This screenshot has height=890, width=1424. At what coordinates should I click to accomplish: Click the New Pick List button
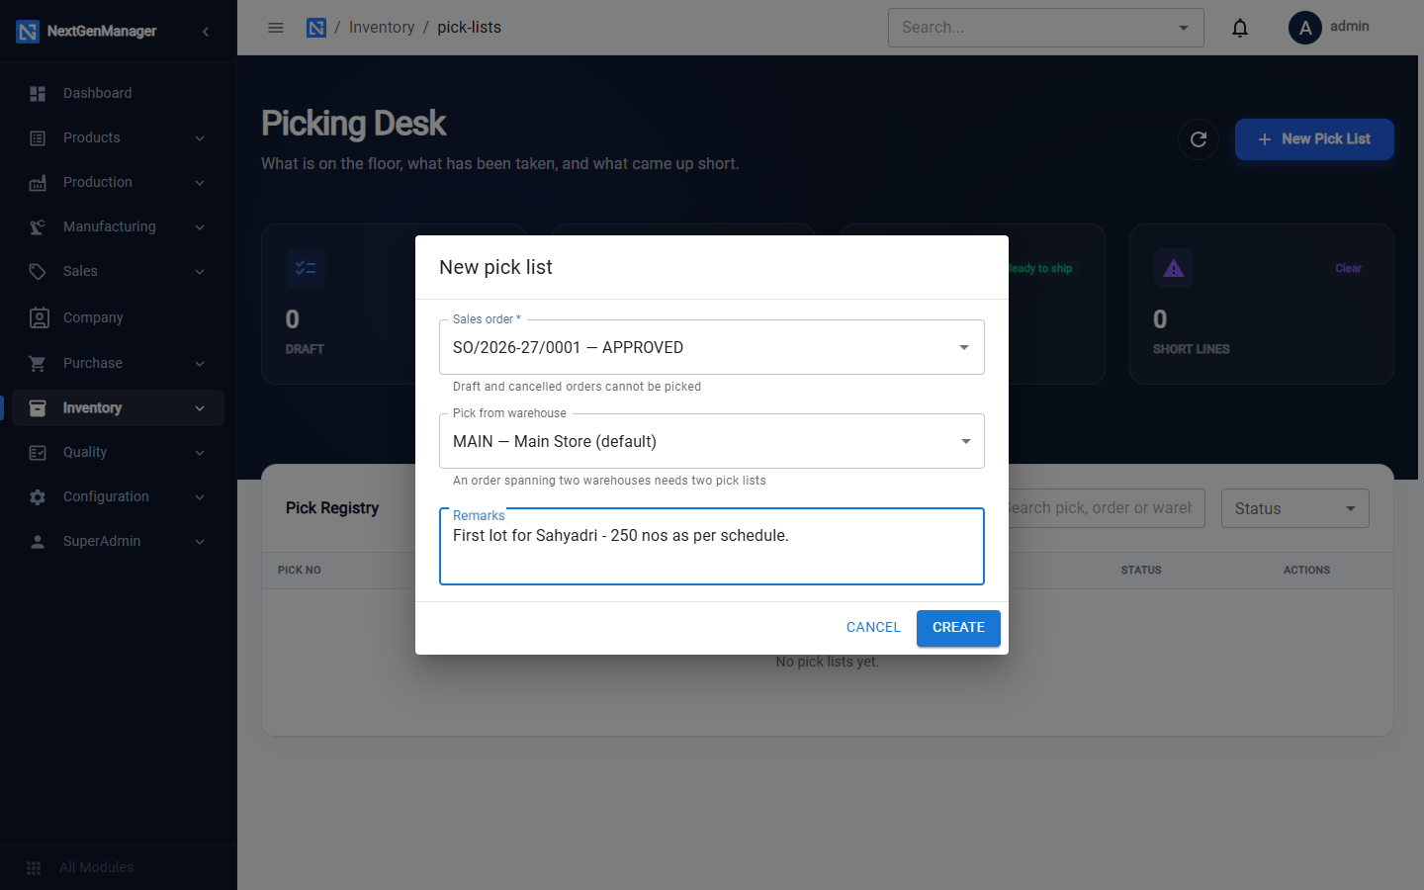[x=1314, y=139]
